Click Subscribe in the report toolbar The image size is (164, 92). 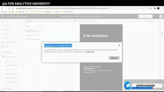(x=56, y=21)
